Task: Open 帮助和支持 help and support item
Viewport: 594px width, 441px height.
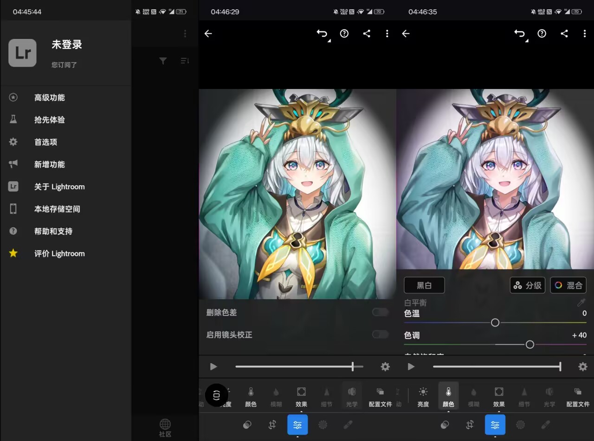Action: point(66,231)
